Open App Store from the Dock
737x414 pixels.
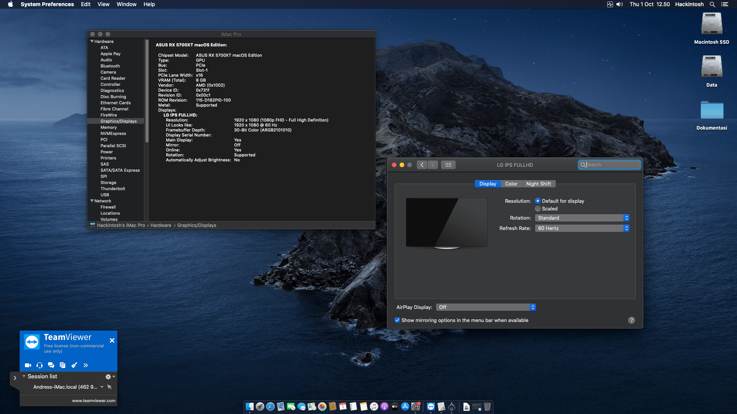click(x=405, y=407)
